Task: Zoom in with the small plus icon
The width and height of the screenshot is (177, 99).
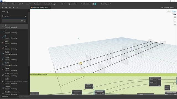Action: (175, 19)
